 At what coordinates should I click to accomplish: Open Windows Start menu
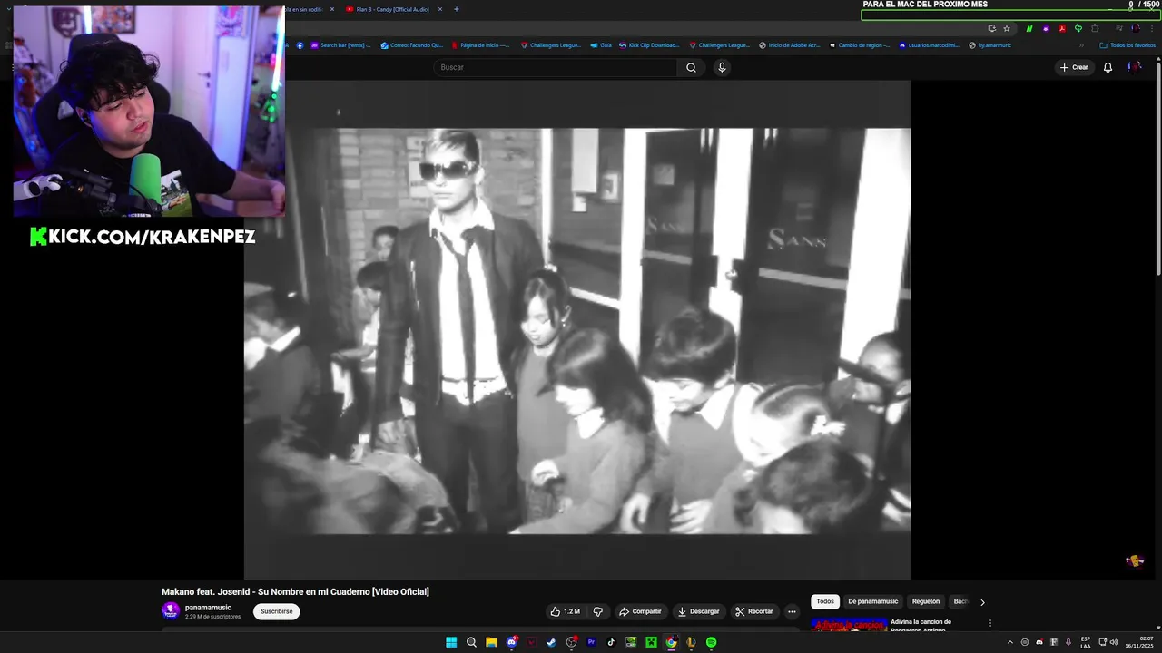(451, 642)
